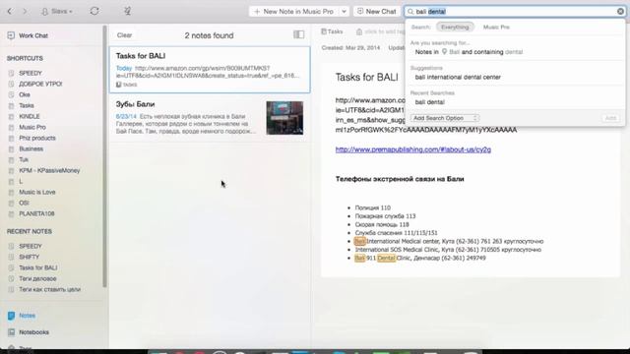Open the Business shortcut
This screenshot has width=630, height=354.
tap(31, 148)
